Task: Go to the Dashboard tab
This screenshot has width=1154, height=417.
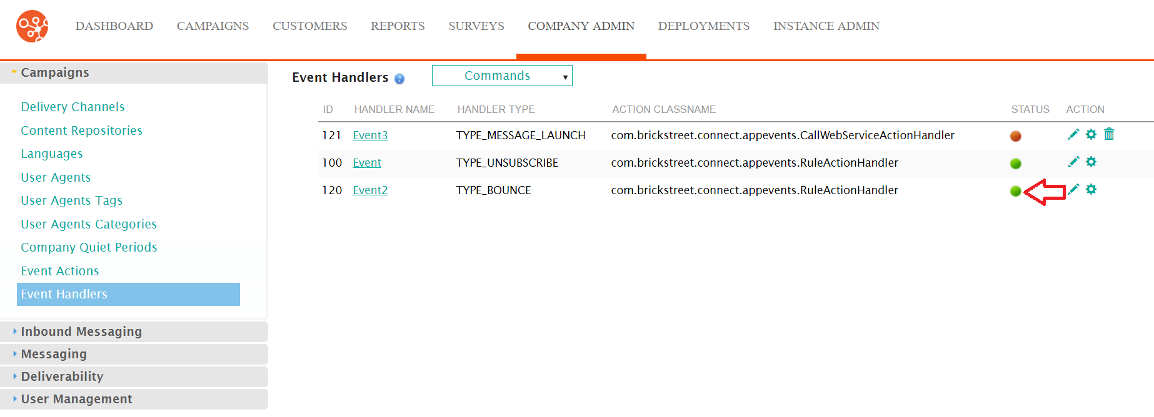Action: click(114, 26)
